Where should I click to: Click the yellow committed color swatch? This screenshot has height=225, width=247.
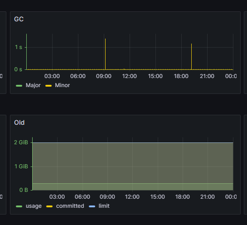point(49,206)
